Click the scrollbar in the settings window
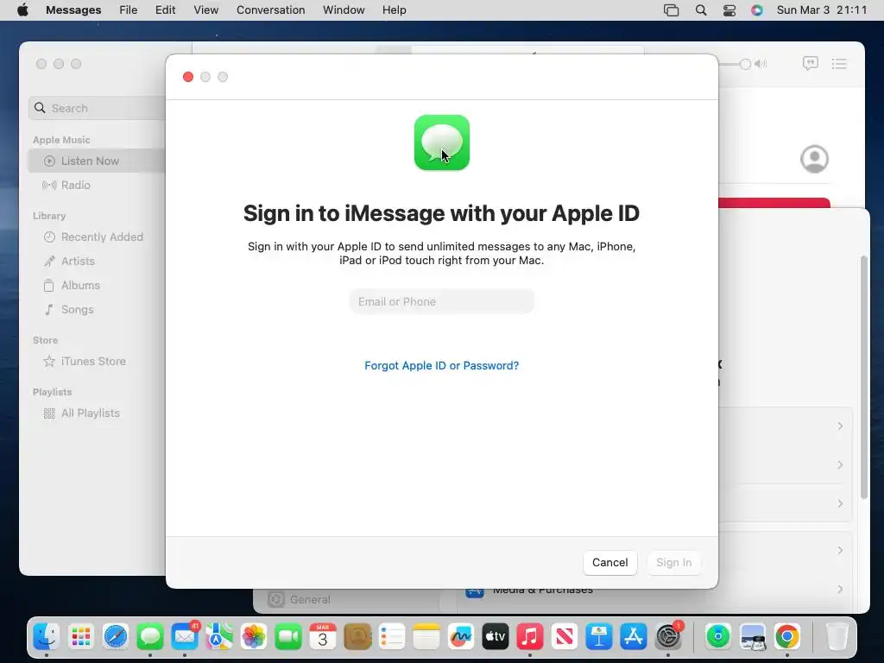884x663 pixels. click(x=863, y=377)
